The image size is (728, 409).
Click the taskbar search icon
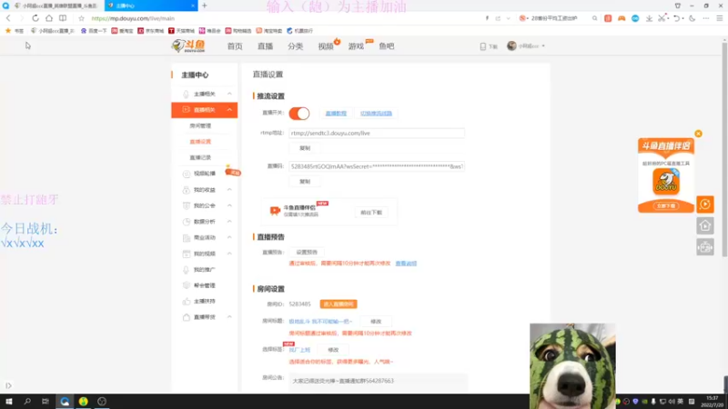27,401
